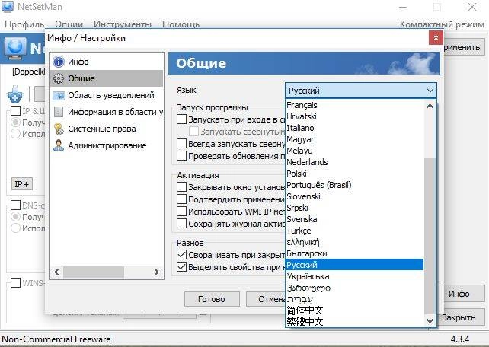Image resolution: width=489 pixels, height=347 pixels.
Task: Choose Magyar from the language list
Action: point(355,139)
